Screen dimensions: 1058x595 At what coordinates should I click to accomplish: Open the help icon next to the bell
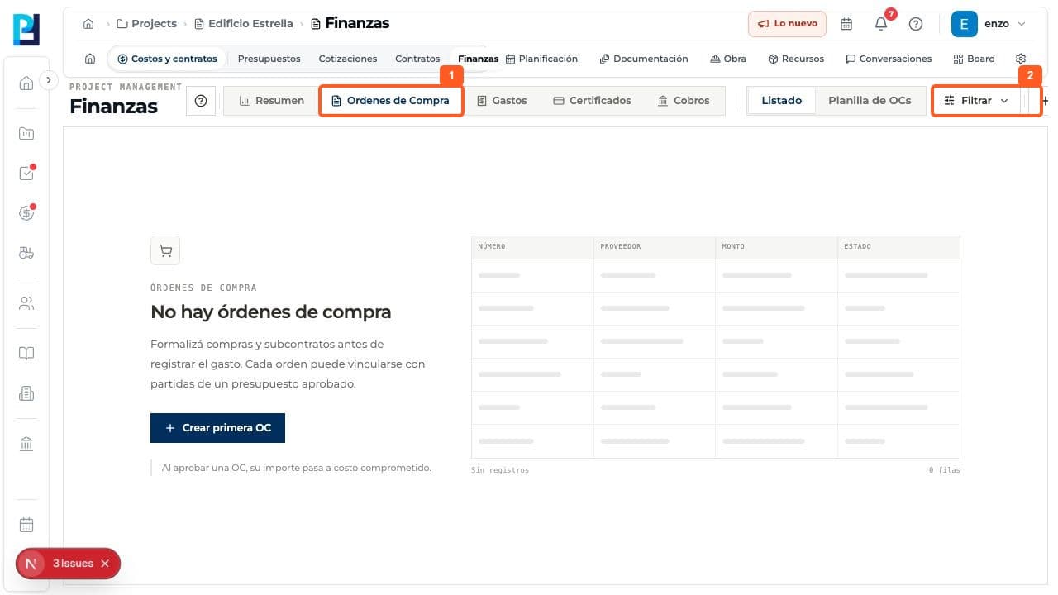916,24
